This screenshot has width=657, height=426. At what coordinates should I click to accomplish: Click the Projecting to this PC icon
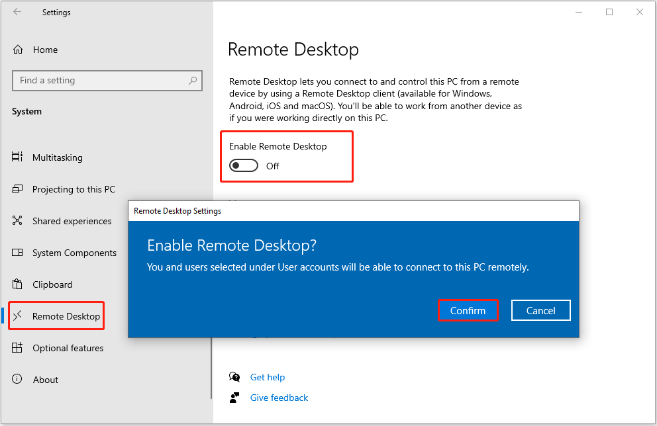(16, 189)
